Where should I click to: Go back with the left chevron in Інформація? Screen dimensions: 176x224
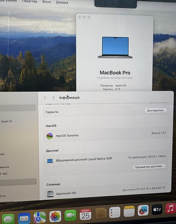(45, 98)
